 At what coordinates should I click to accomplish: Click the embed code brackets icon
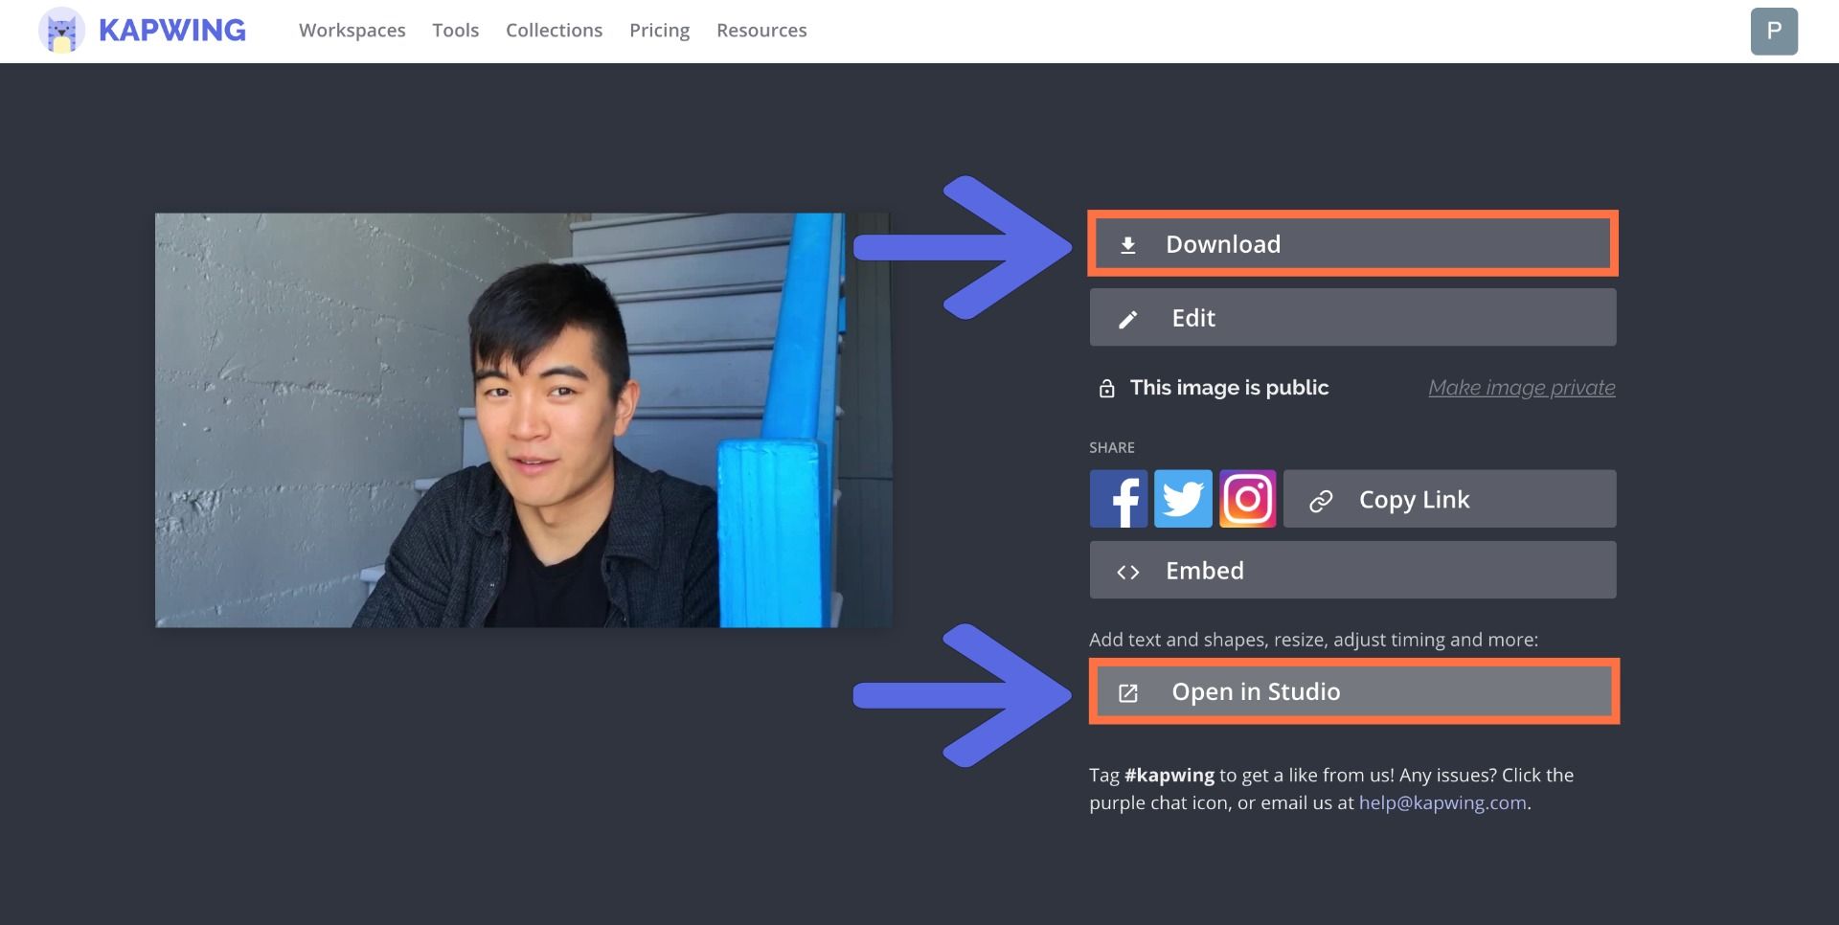click(1128, 572)
